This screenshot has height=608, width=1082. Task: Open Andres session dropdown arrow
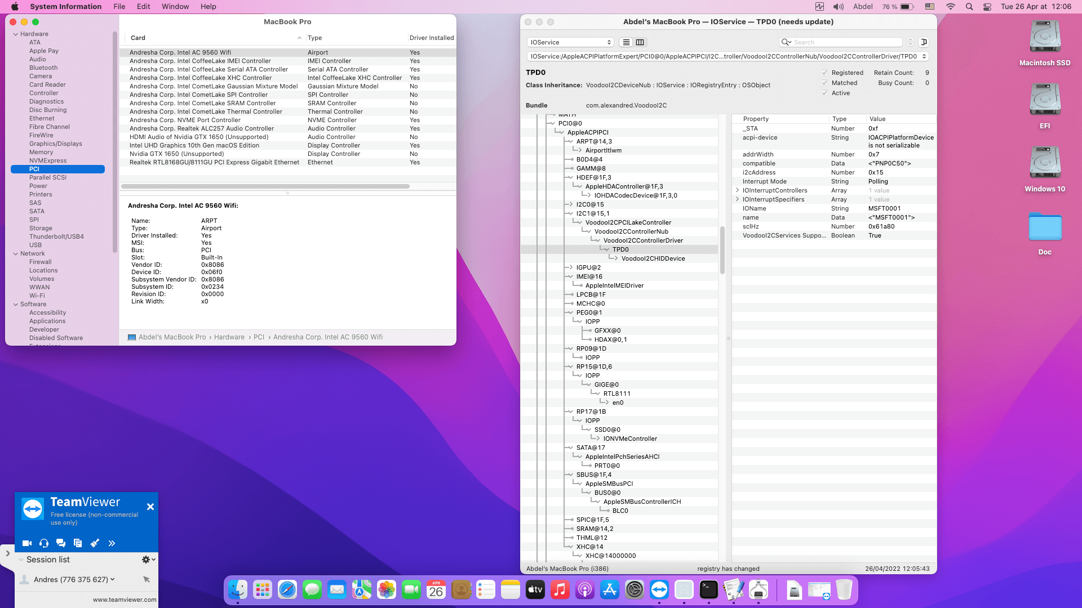tap(113, 579)
